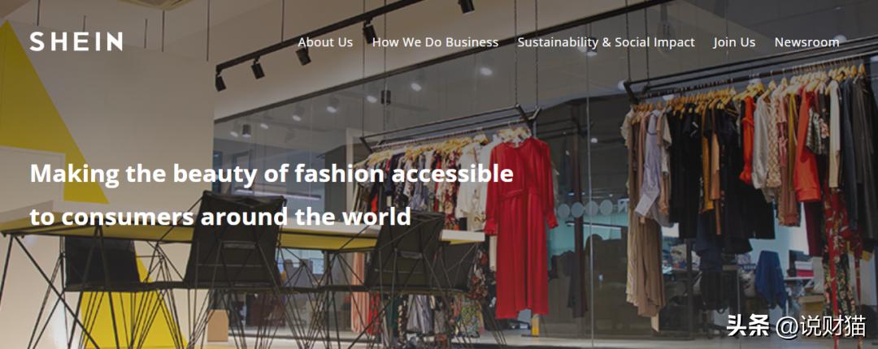Click the text "to consumers around the world"
The width and height of the screenshot is (878, 349).
(x=220, y=217)
